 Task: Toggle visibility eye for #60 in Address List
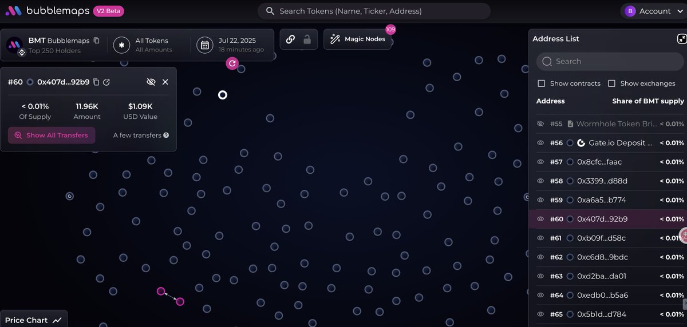pos(540,219)
